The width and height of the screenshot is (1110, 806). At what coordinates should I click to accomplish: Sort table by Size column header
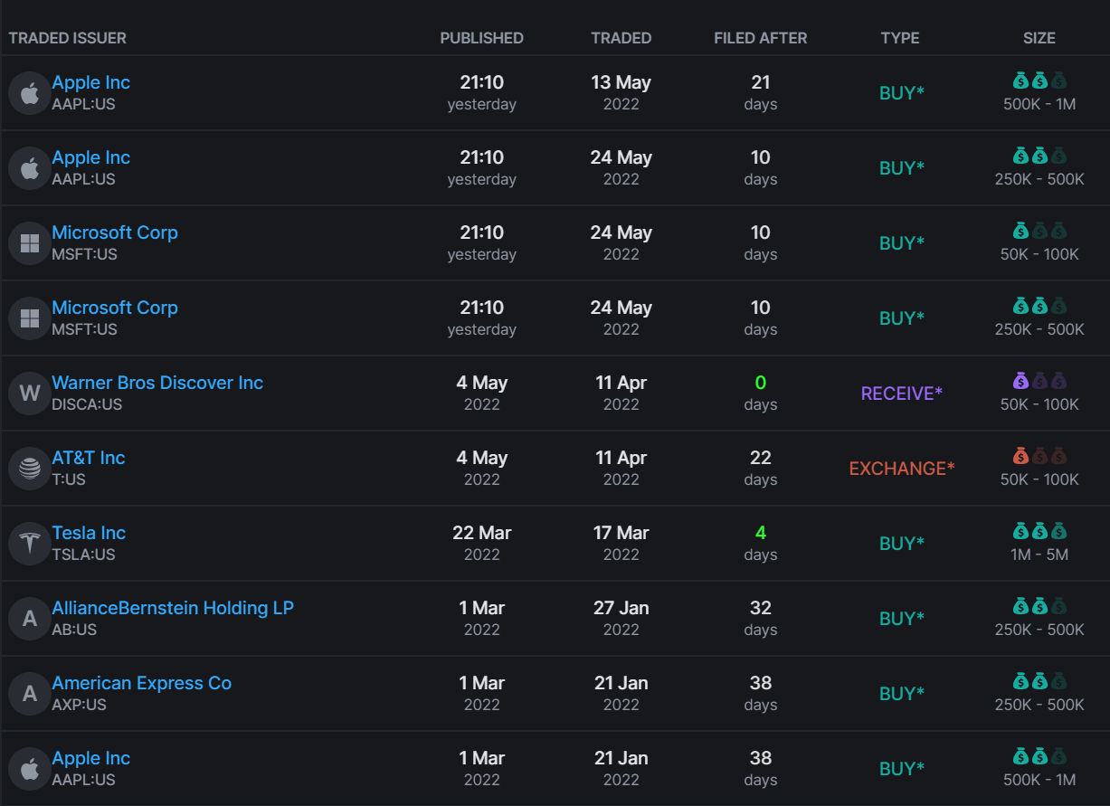(x=1039, y=38)
